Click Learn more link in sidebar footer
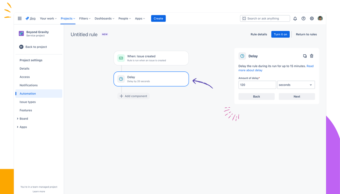 click(x=39, y=191)
